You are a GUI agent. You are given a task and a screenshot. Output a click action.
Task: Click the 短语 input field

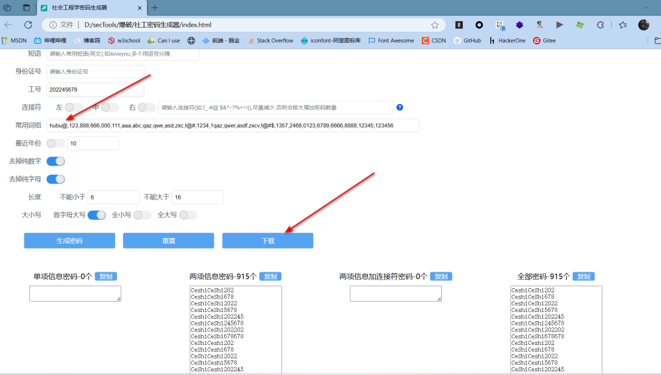[122, 54]
